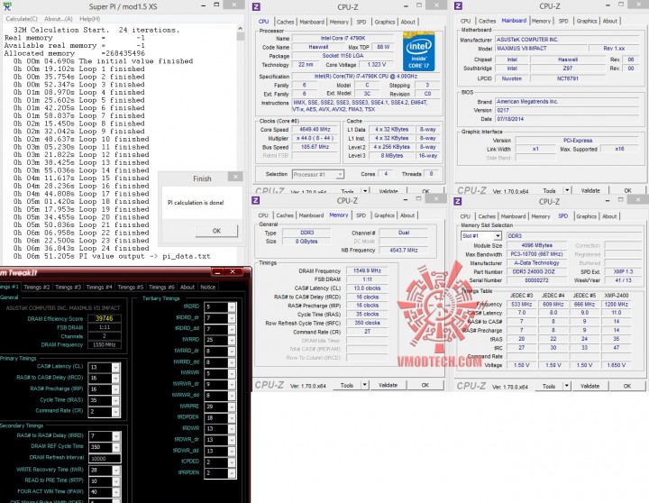Click XMP-2400 column header in Timings Table

(x=617, y=296)
